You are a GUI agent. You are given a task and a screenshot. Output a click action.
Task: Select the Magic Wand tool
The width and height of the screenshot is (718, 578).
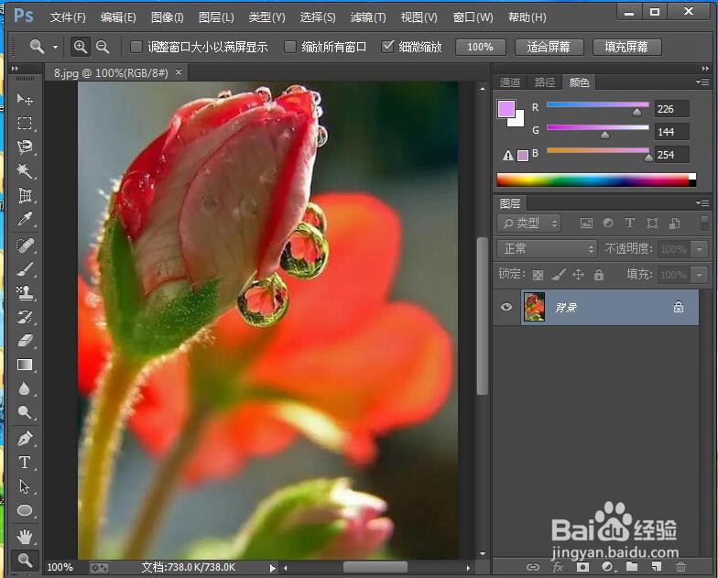click(x=25, y=171)
